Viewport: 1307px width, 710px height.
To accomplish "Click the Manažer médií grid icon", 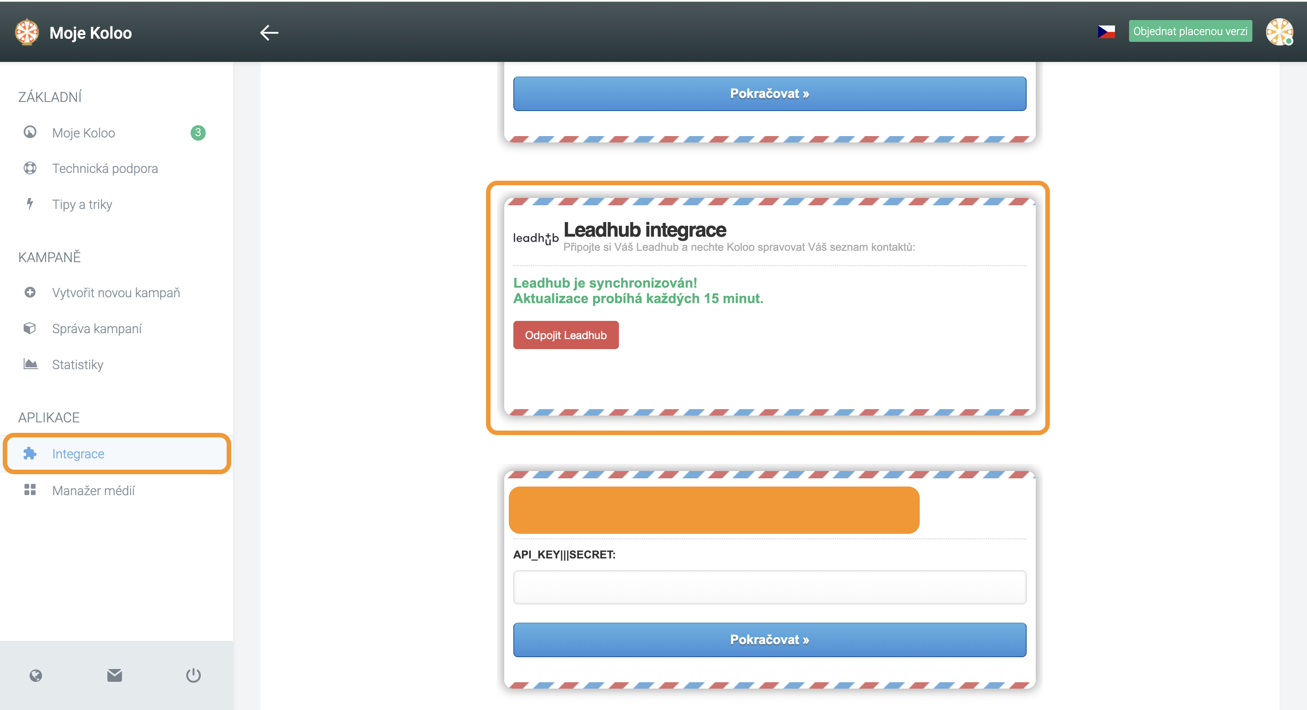I will [x=30, y=490].
